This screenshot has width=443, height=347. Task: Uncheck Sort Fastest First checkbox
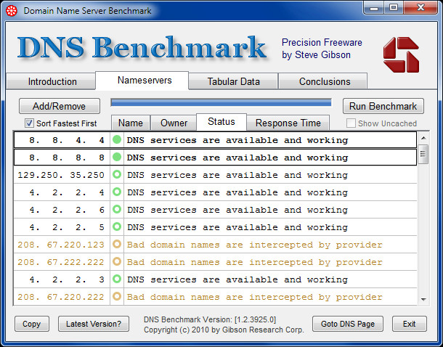pos(29,123)
